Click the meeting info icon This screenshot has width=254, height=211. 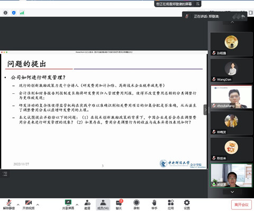(x=5, y=13)
